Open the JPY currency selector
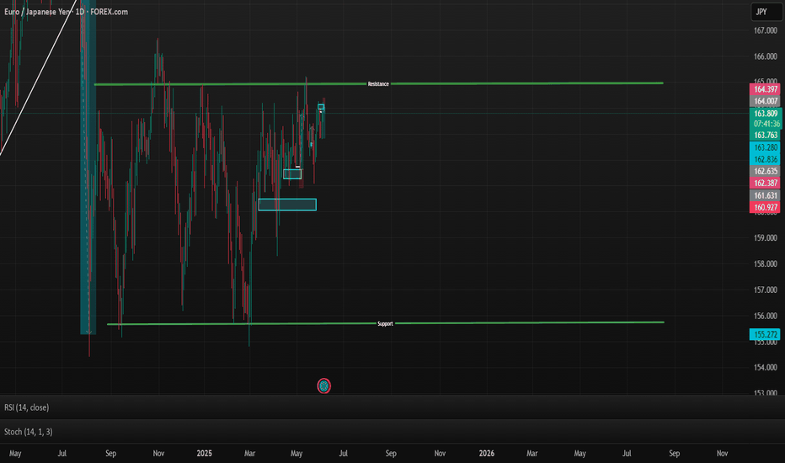Image resolution: width=785 pixels, height=463 pixels. coord(766,12)
